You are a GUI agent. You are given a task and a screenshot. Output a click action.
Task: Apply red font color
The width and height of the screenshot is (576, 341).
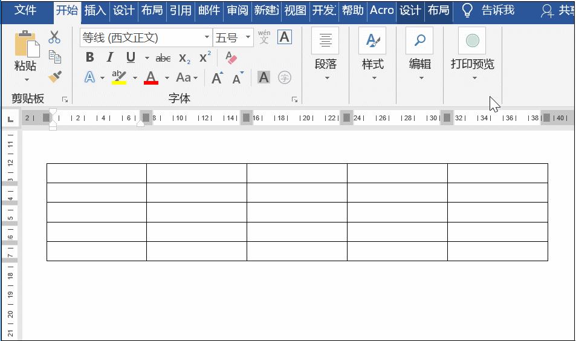click(x=151, y=77)
